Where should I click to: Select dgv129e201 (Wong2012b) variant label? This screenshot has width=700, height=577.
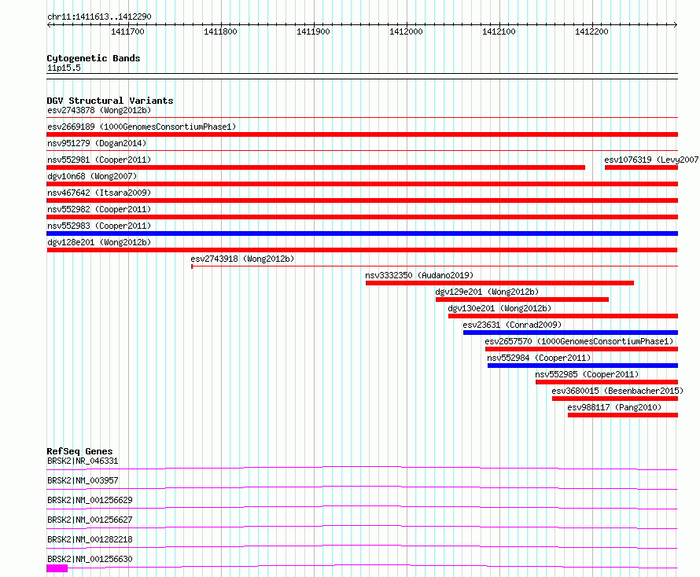[x=487, y=292]
